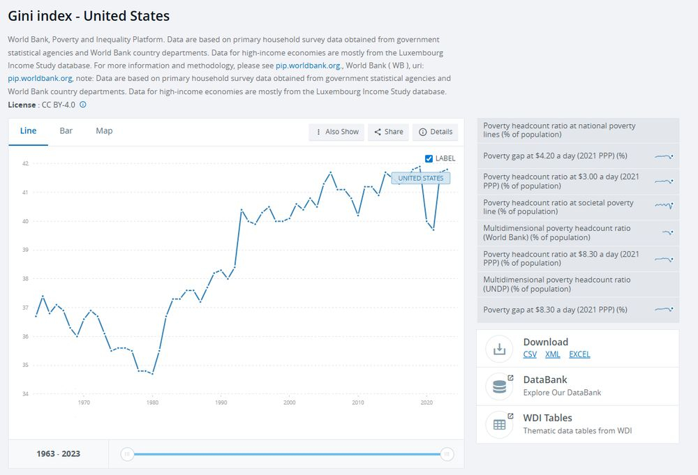This screenshot has height=475, width=698.
Task: Download data as CSV
Action: coord(530,354)
